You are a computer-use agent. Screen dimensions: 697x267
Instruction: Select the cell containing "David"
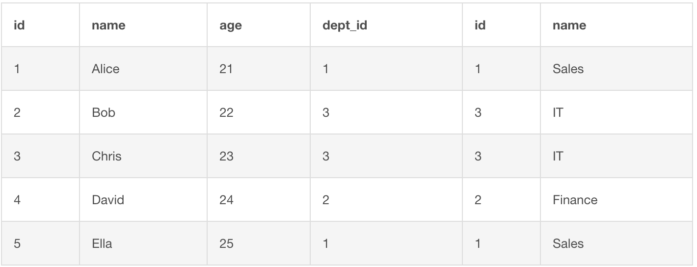108,200
